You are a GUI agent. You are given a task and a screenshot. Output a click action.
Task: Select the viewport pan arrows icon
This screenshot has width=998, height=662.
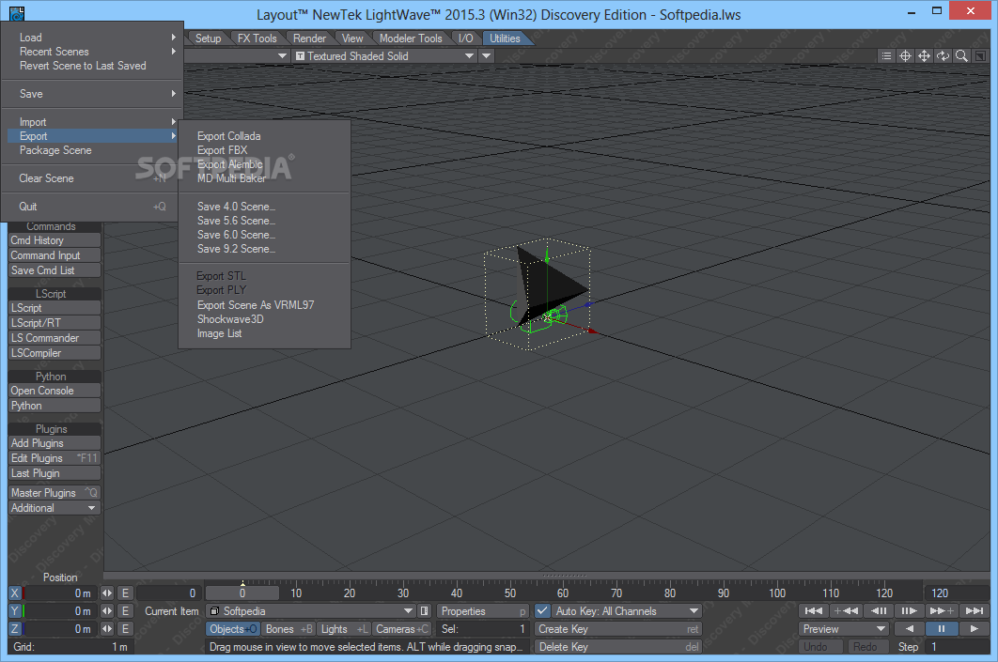click(x=924, y=56)
